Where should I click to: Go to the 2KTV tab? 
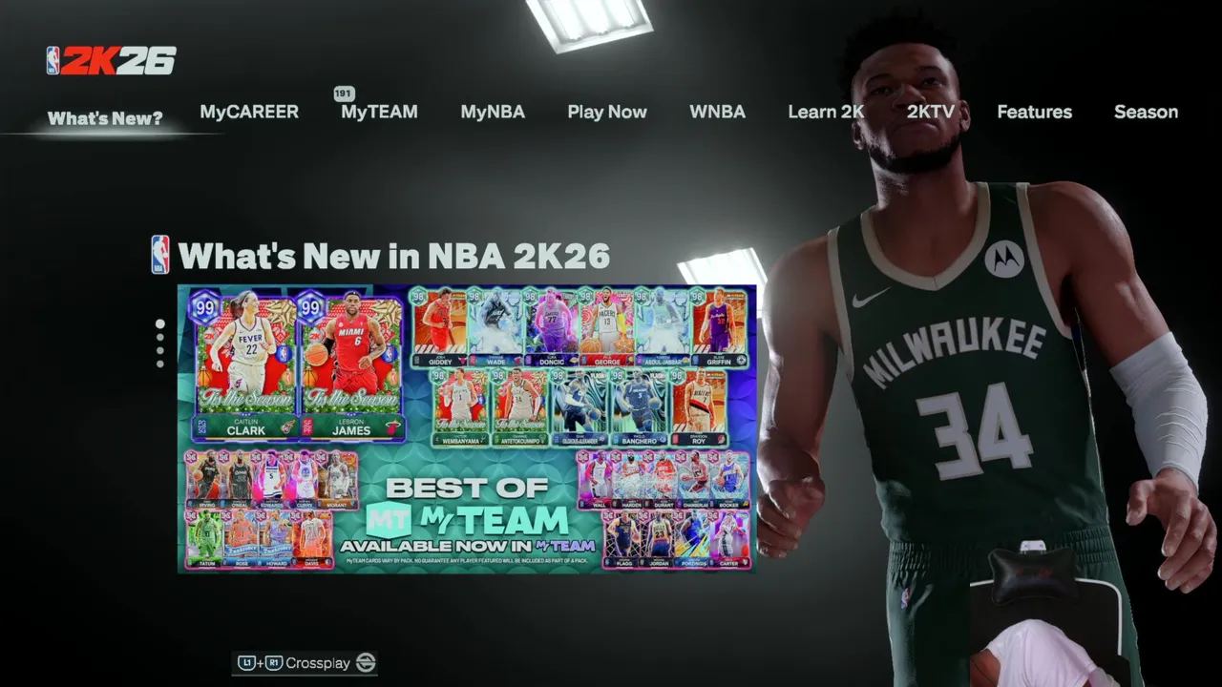click(x=931, y=112)
